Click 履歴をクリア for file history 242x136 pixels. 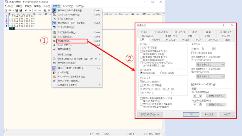point(216,96)
